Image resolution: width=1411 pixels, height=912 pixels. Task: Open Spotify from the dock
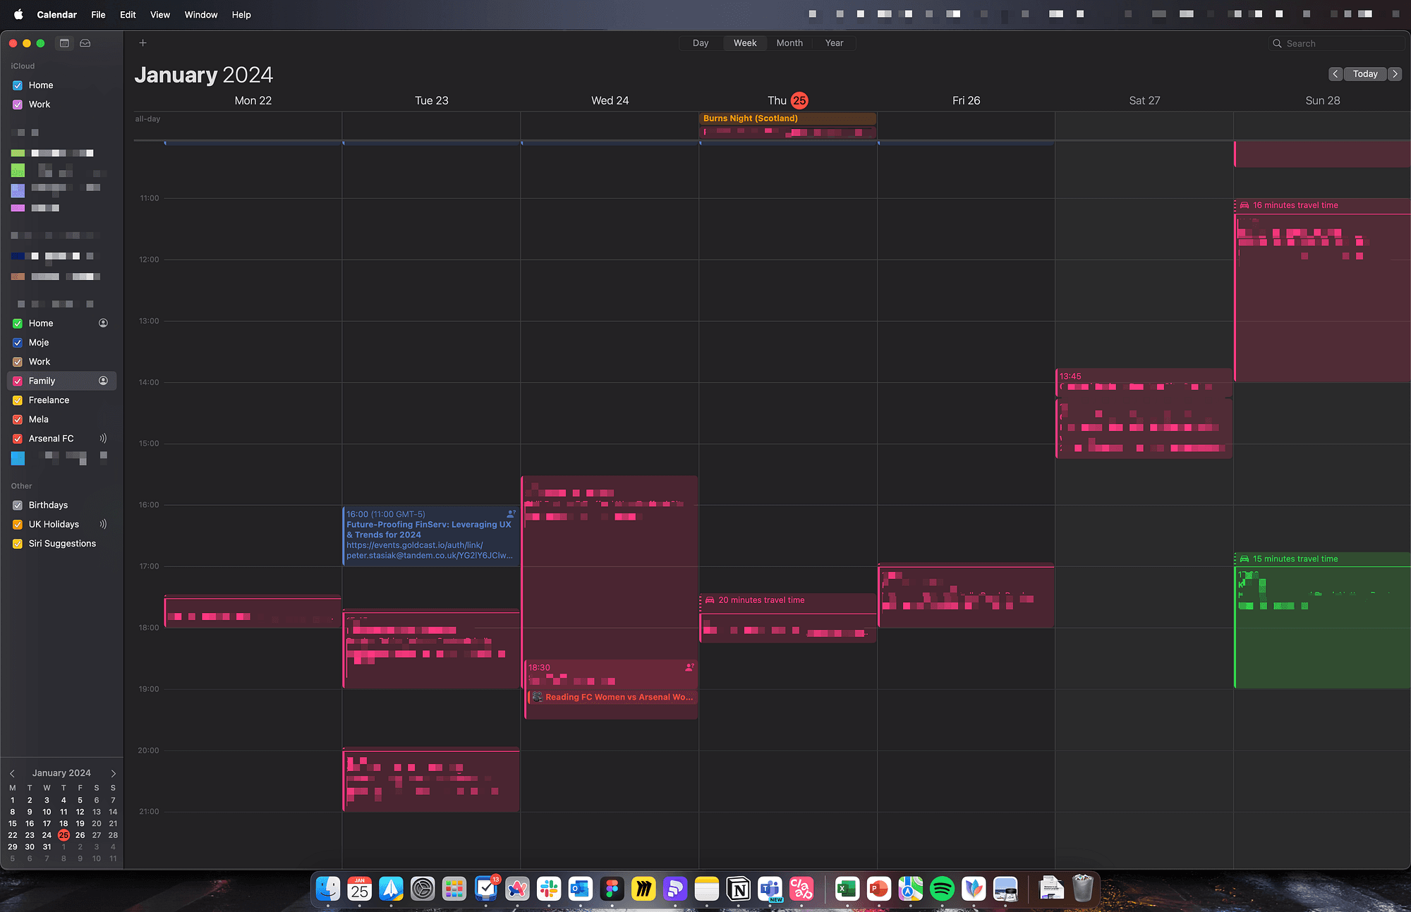click(x=942, y=889)
